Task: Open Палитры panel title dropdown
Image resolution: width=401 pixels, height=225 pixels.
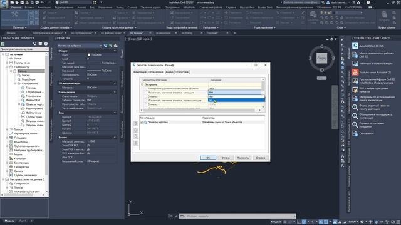Action: click(x=19, y=27)
